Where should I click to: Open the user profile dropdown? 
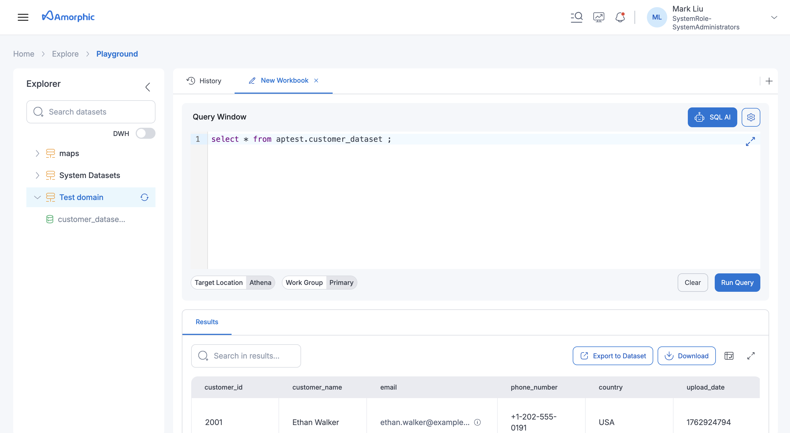[774, 17]
